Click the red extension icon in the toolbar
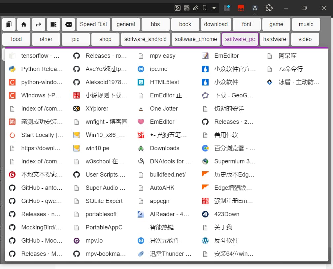This screenshot has width=333, height=269. 241,8
